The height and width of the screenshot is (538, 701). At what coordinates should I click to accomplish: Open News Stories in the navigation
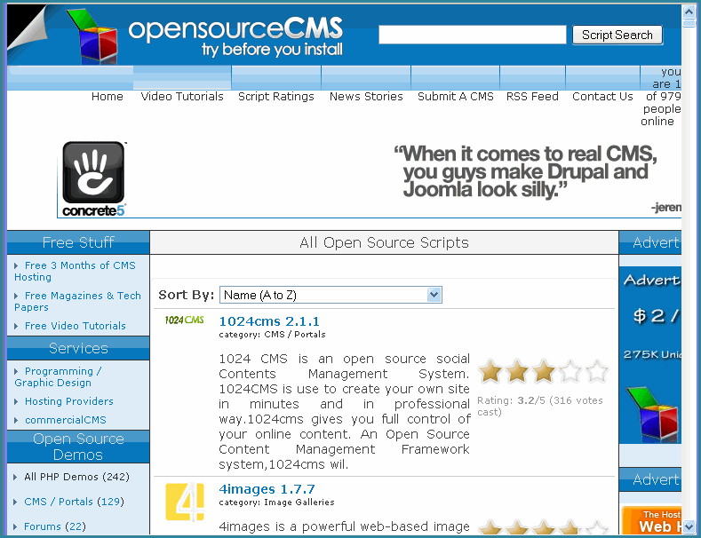[x=366, y=97]
